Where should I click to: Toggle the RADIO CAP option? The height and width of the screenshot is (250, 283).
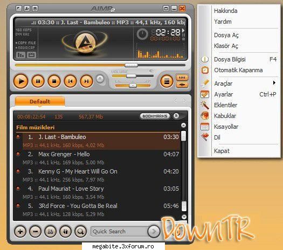(25, 47)
